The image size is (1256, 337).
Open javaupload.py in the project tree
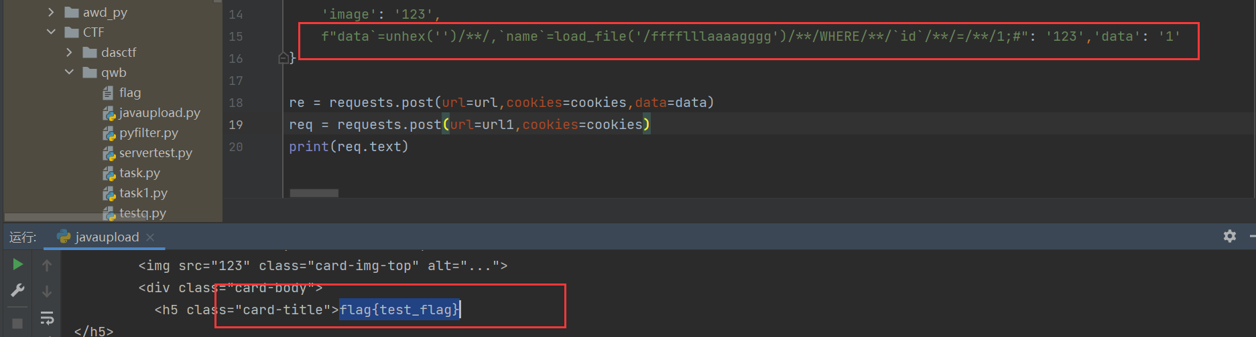[x=159, y=112]
